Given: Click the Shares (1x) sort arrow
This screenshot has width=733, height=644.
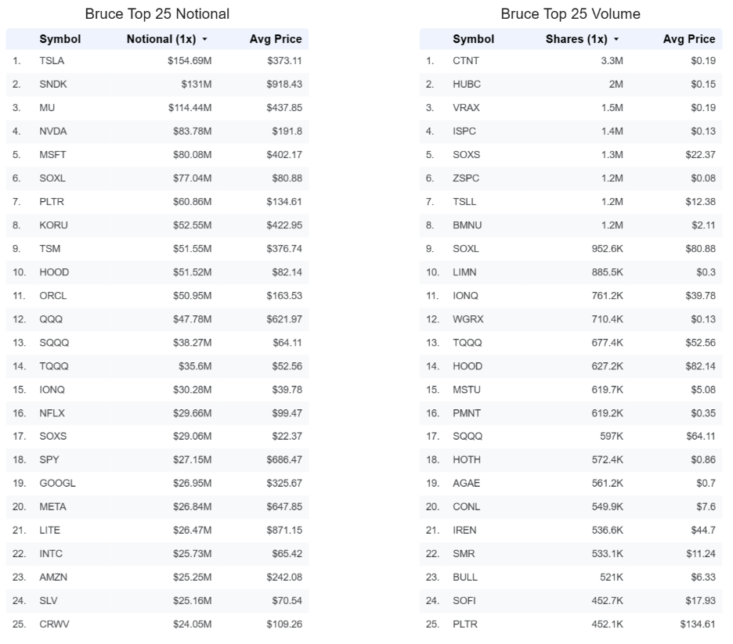Looking at the screenshot, I should coord(616,40).
